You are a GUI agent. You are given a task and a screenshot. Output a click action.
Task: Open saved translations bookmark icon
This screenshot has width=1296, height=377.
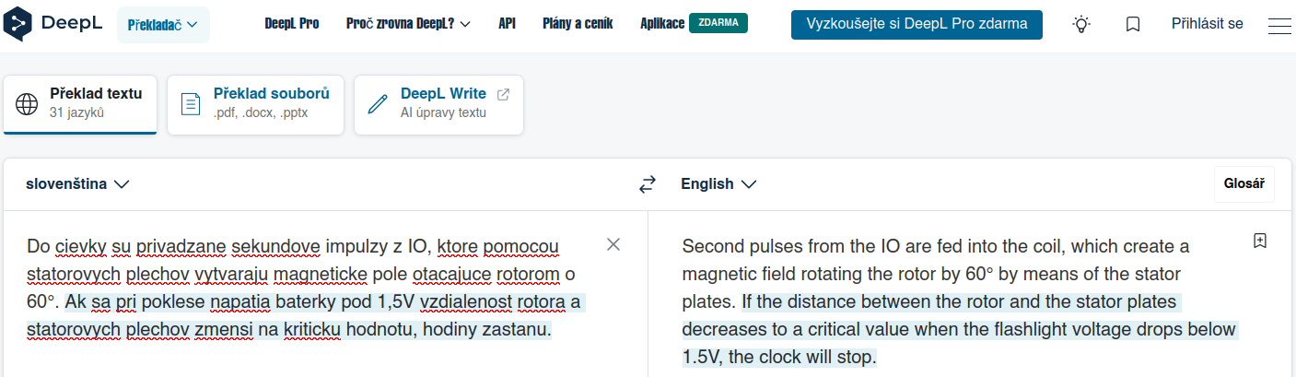(1133, 25)
